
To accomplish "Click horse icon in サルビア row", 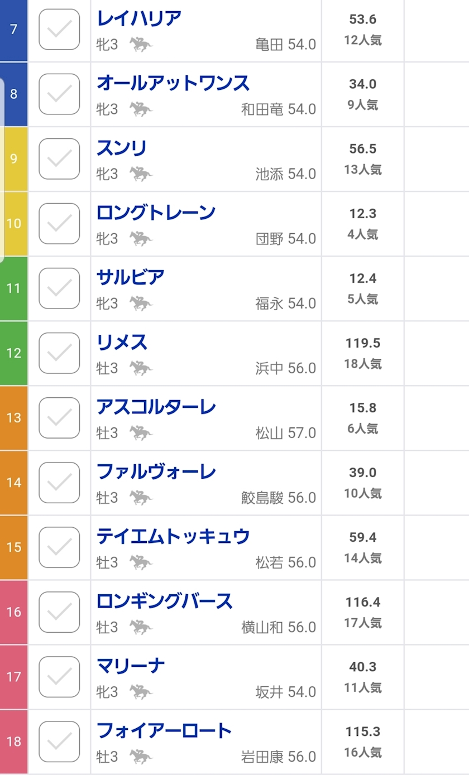I will point(141,304).
